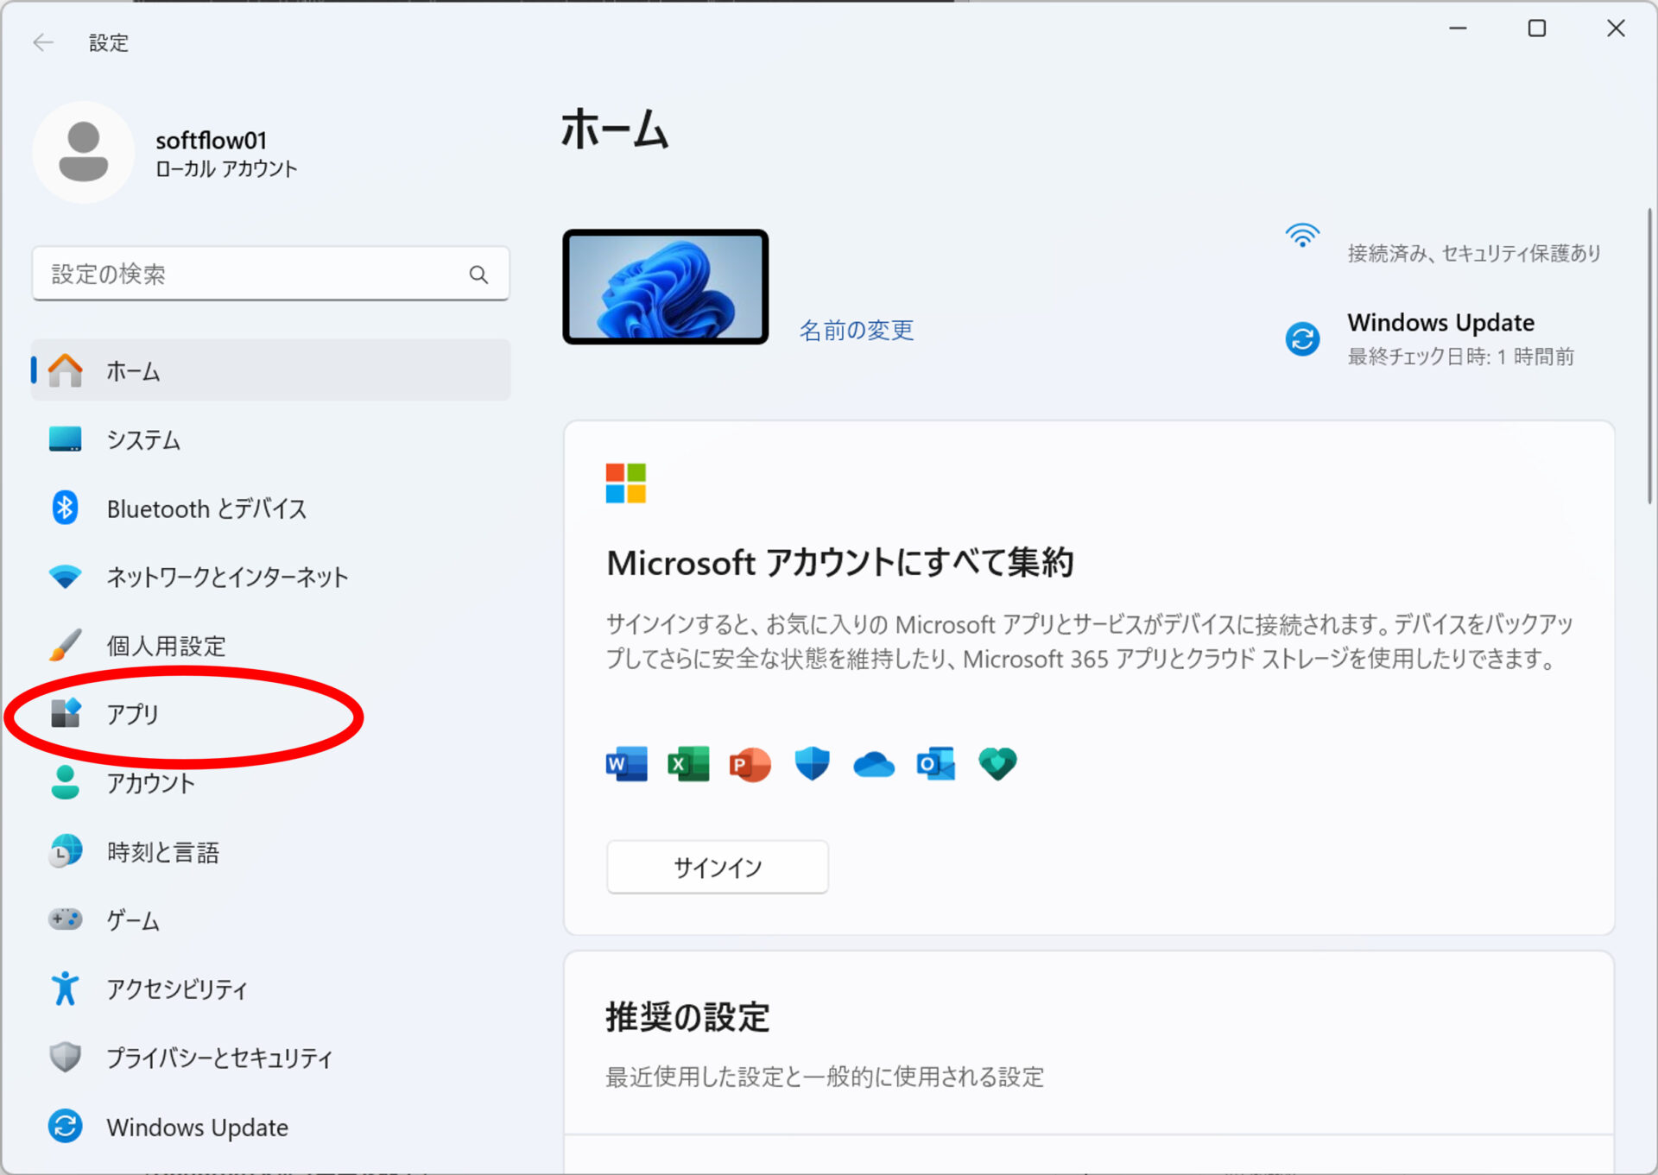Click the サインイン button

click(x=718, y=867)
